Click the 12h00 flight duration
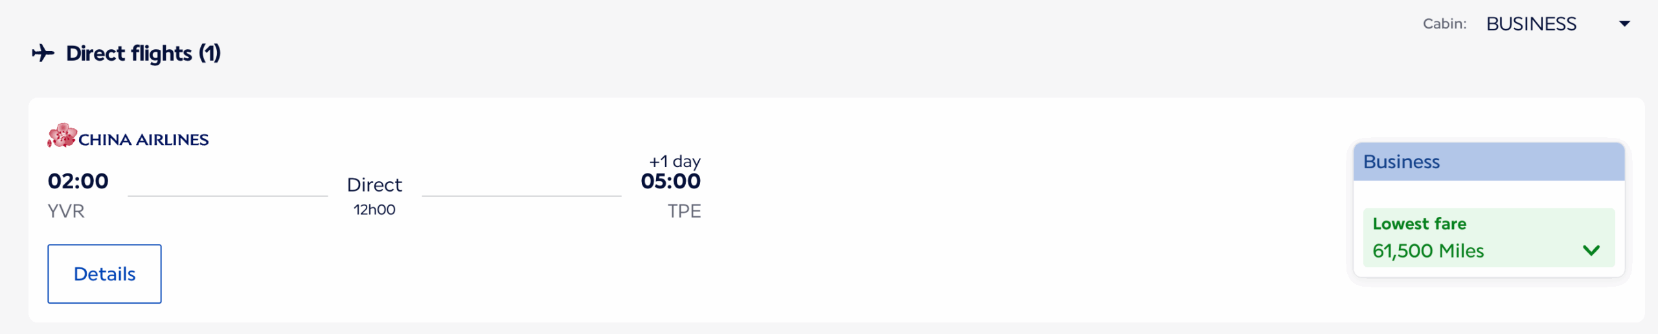1658x334 pixels. [x=374, y=210]
